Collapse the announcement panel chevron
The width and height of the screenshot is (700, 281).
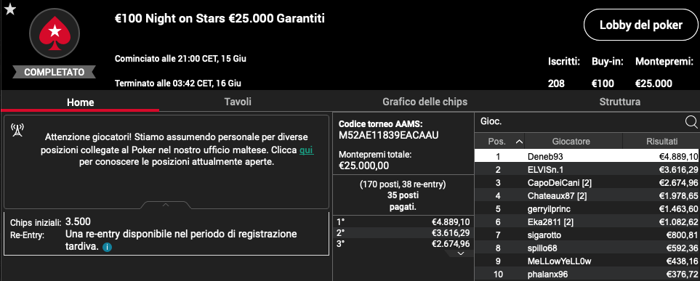click(166, 205)
